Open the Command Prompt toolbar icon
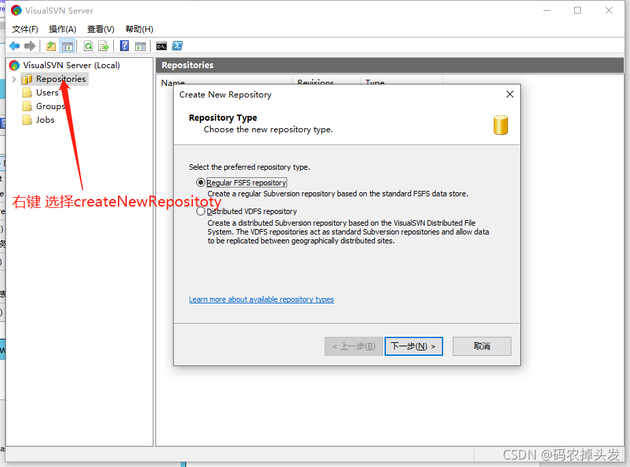Viewport: 630px width, 467px height. (x=162, y=46)
